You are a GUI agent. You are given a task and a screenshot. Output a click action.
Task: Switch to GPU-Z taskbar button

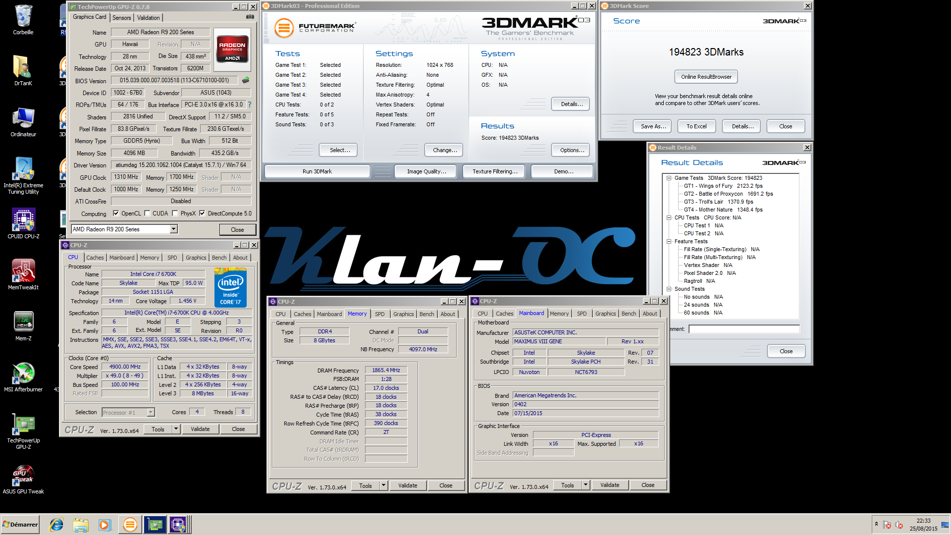[x=155, y=525]
